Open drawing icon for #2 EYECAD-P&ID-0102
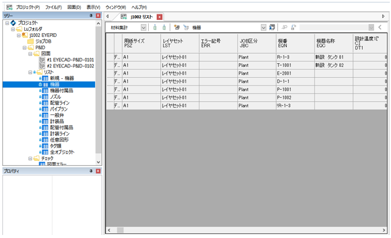This screenshot has height=238, width=391. pyautogui.click(x=42, y=66)
